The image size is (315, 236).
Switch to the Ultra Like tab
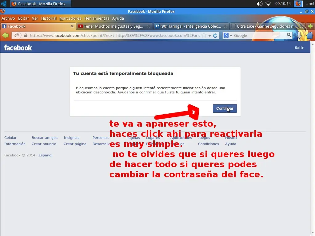267,26
